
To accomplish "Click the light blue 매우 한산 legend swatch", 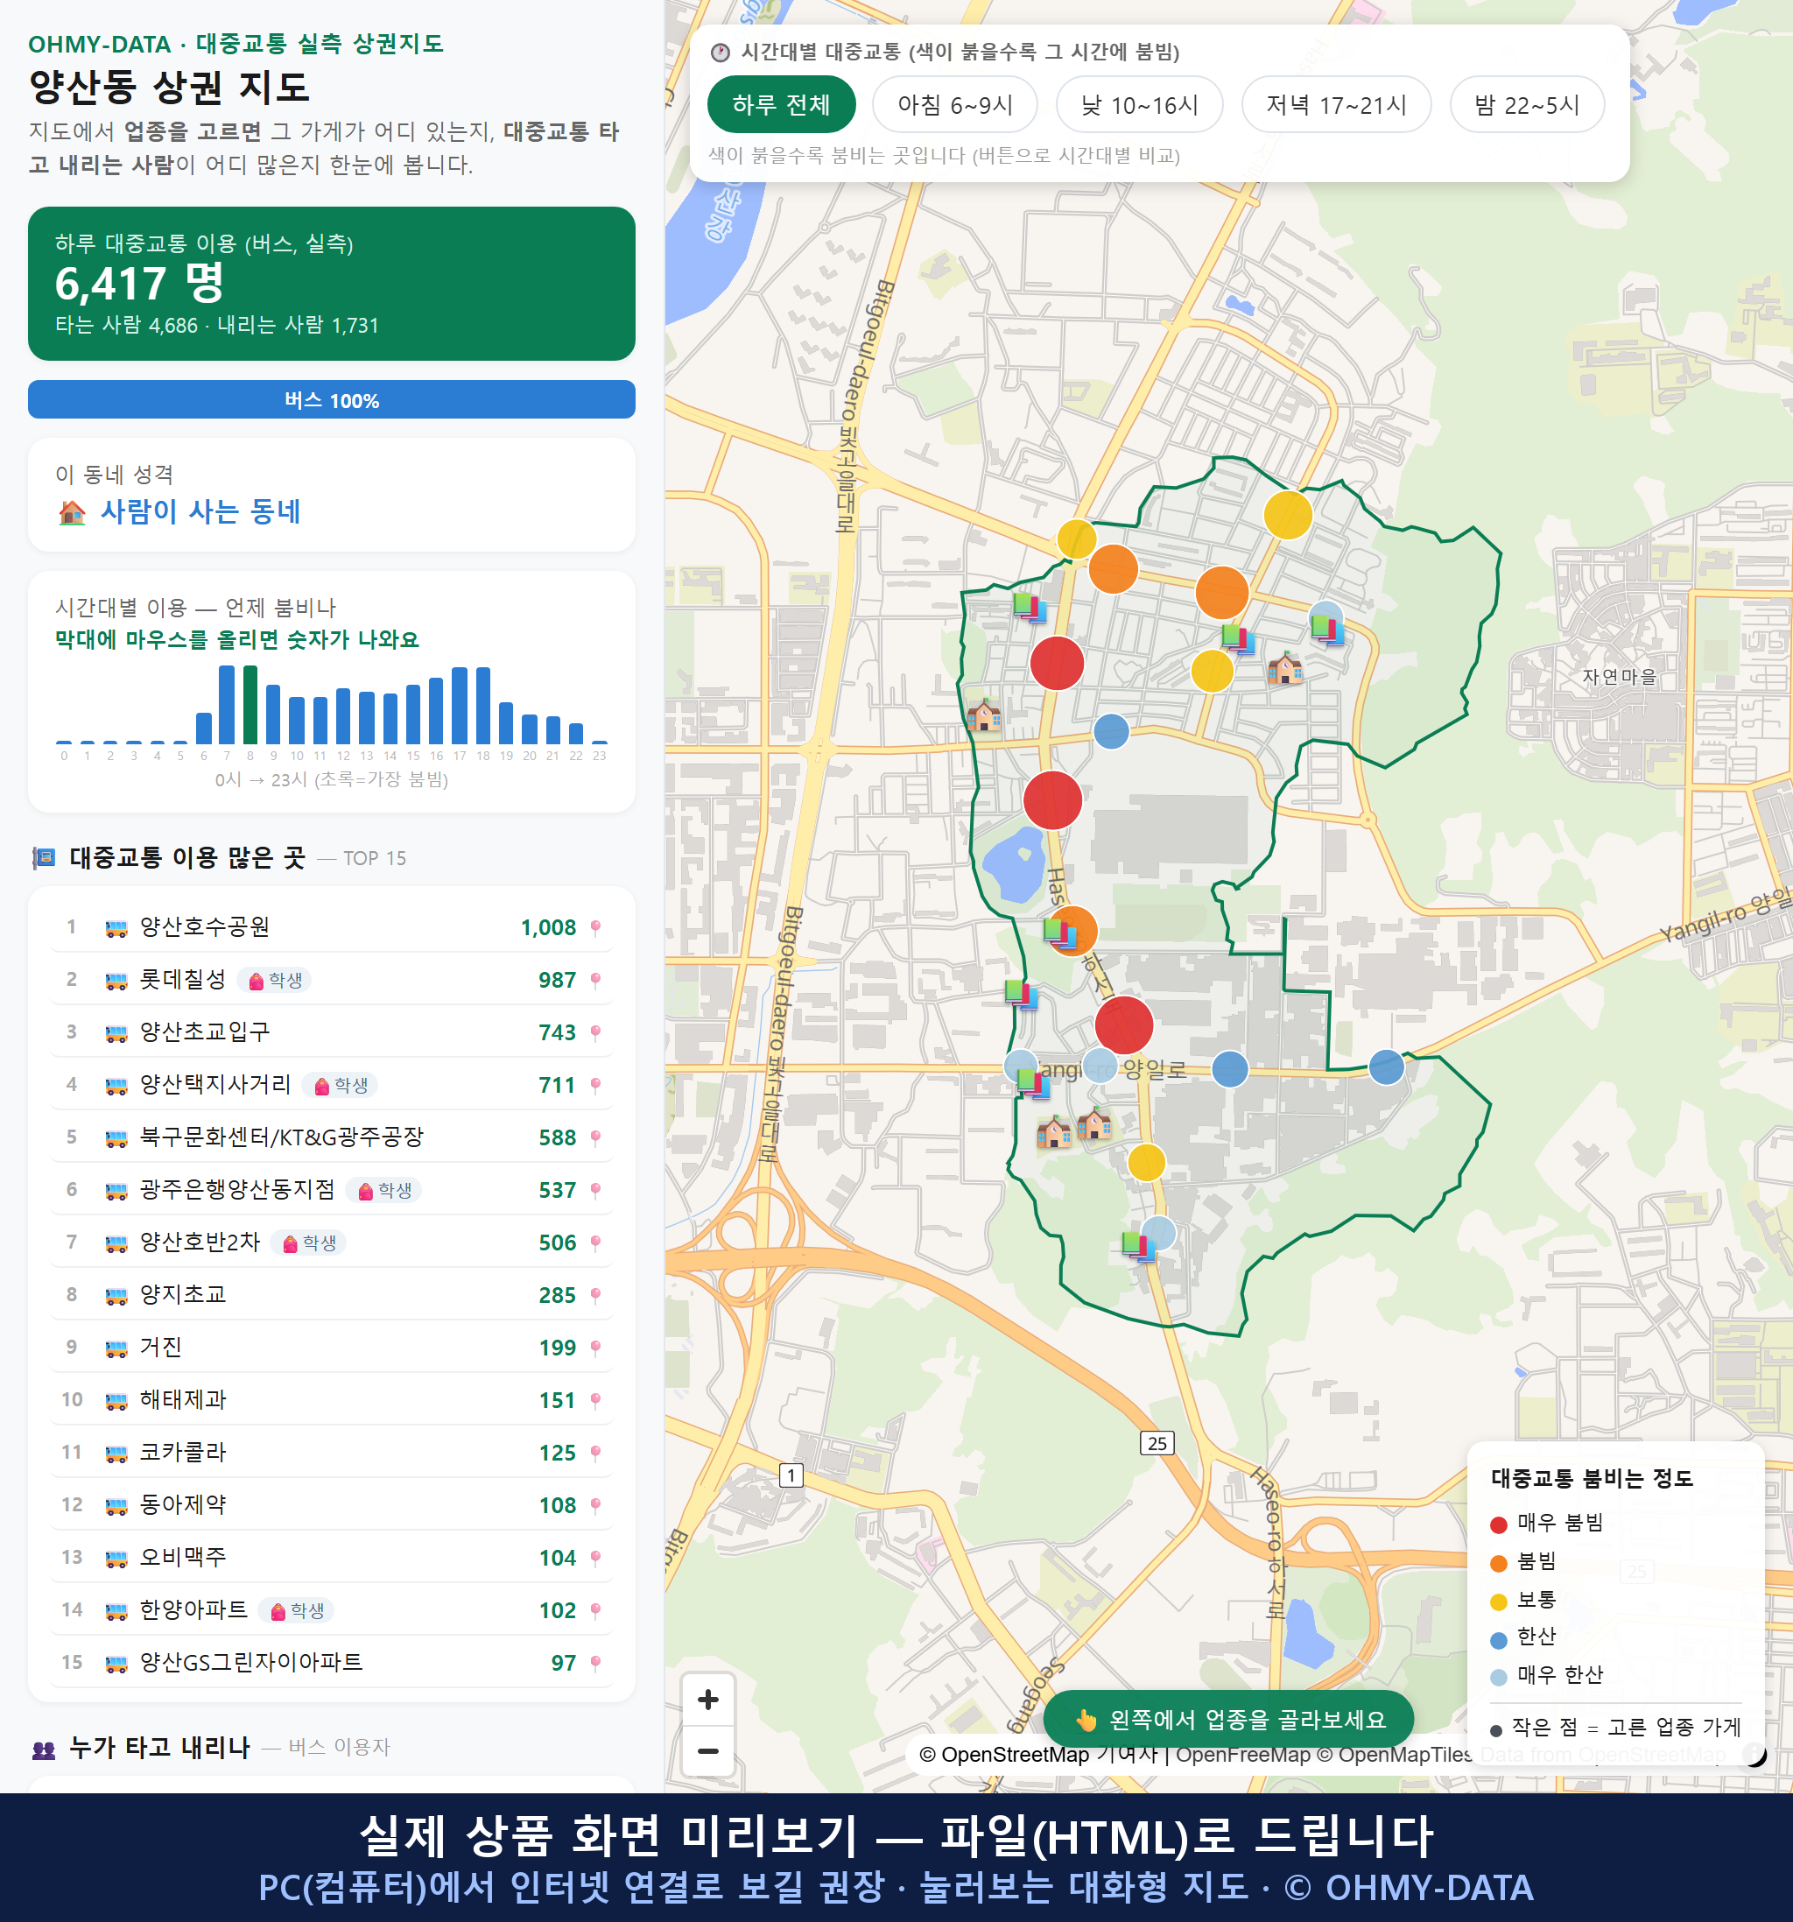I will pos(1498,1678).
